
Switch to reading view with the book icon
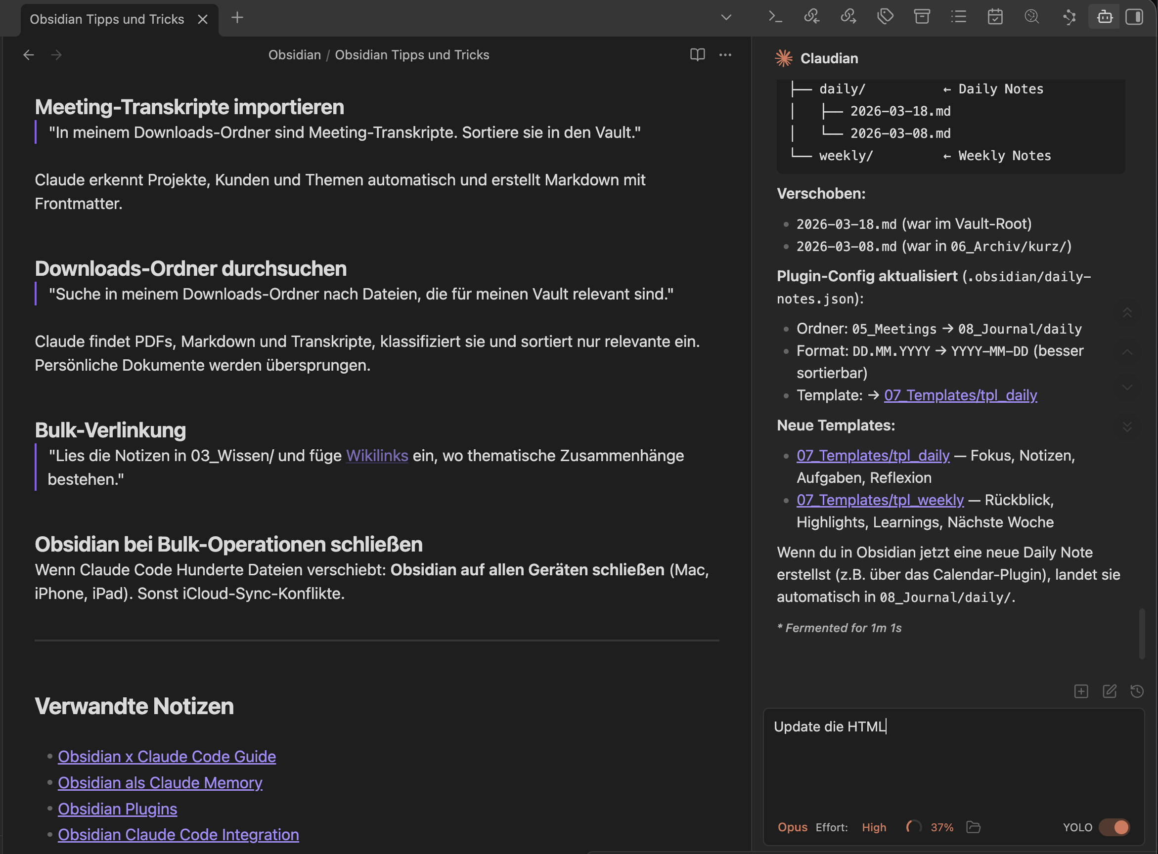(x=697, y=55)
